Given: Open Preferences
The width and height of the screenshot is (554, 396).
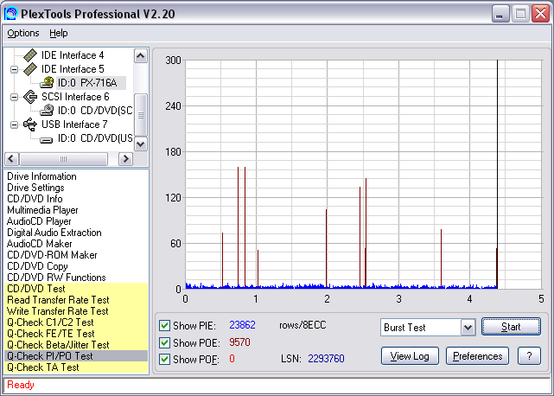Looking at the screenshot, I should point(477,356).
